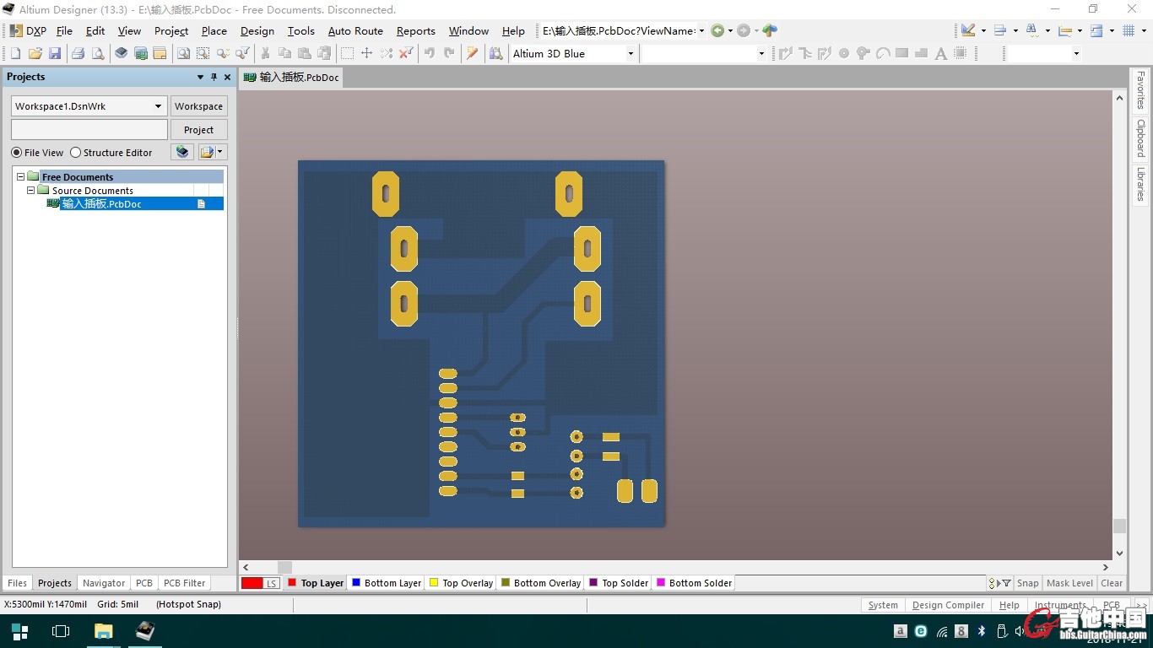Open the Workspace1.DsnWrk dropdown
1153x648 pixels.
[158, 106]
